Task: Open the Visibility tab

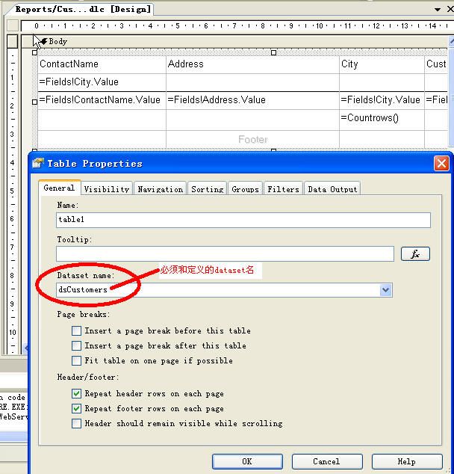Action: (107, 189)
